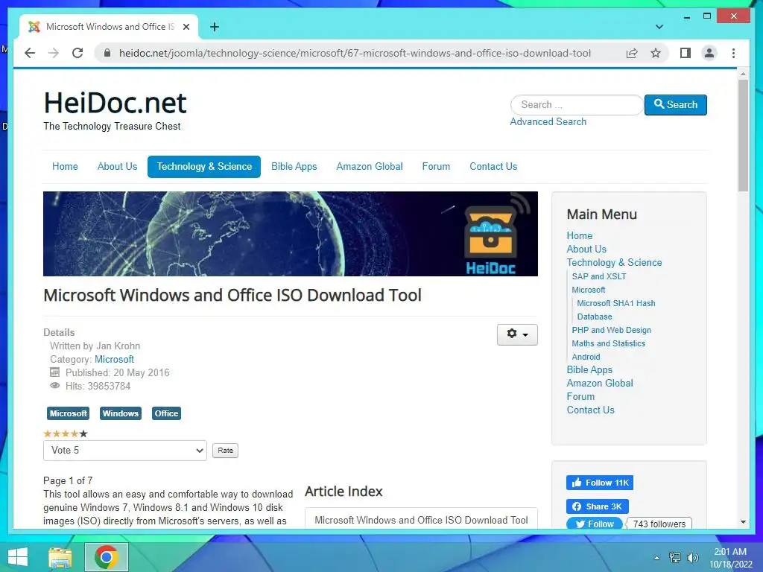Bookmark page with the star icon

(656, 53)
